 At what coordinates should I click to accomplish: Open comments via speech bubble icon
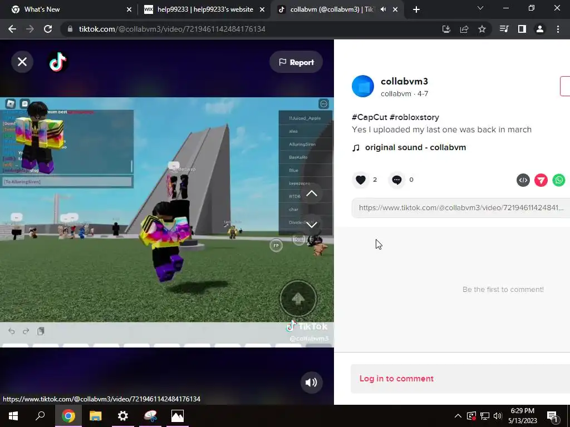pyautogui.click(x=396, y=180)
